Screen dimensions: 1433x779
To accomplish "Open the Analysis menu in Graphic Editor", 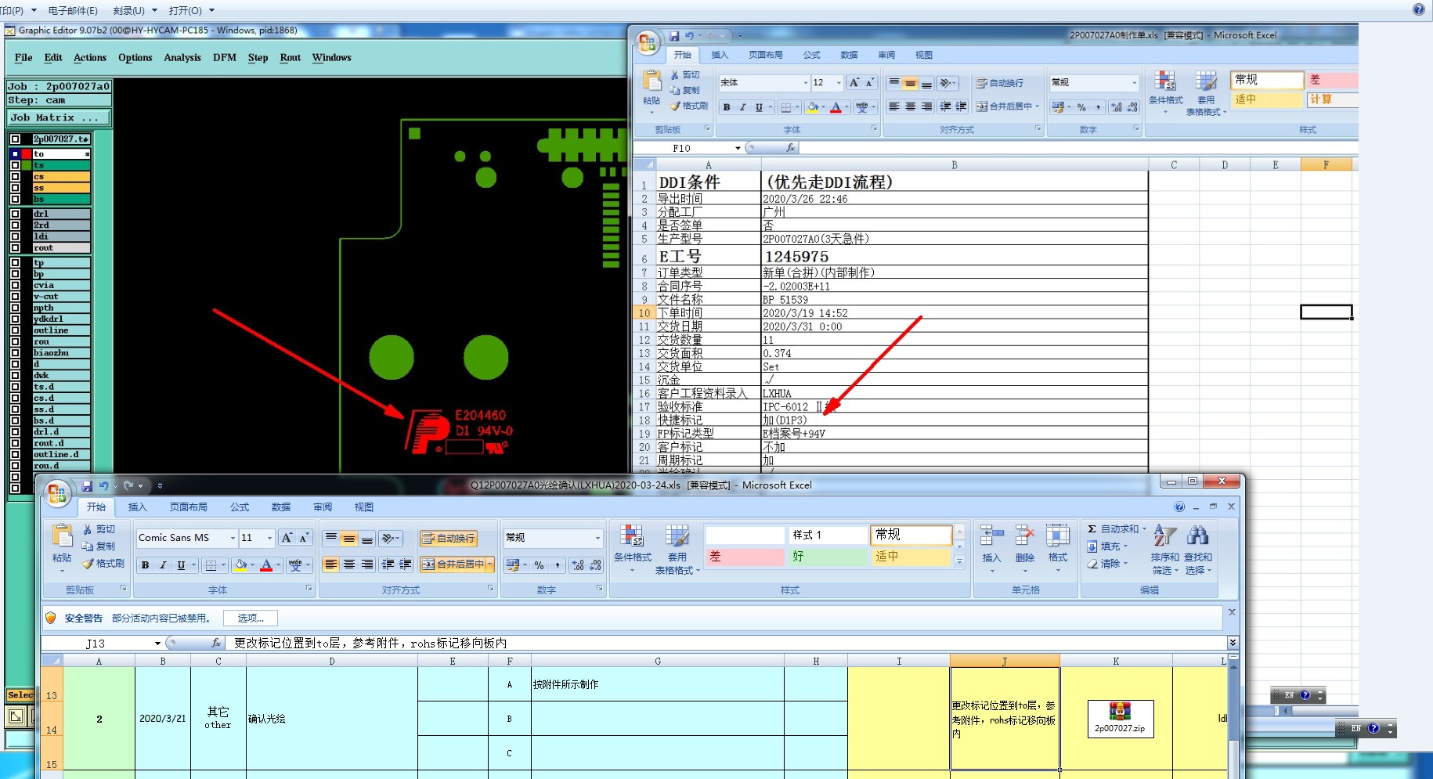I will (182, 58).
